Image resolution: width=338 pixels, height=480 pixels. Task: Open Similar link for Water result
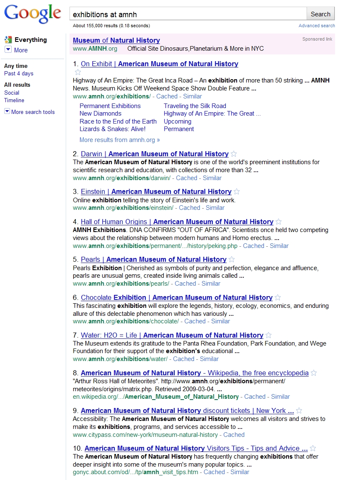pos(209,359)
